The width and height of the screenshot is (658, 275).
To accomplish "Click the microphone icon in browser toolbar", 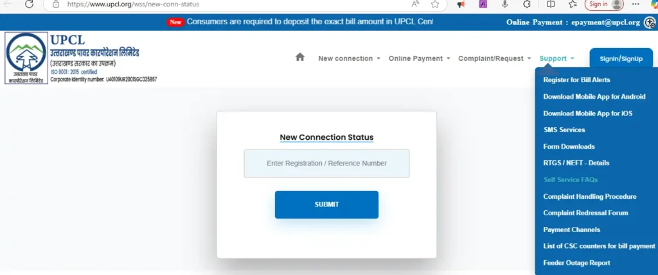I will [505, 4].
